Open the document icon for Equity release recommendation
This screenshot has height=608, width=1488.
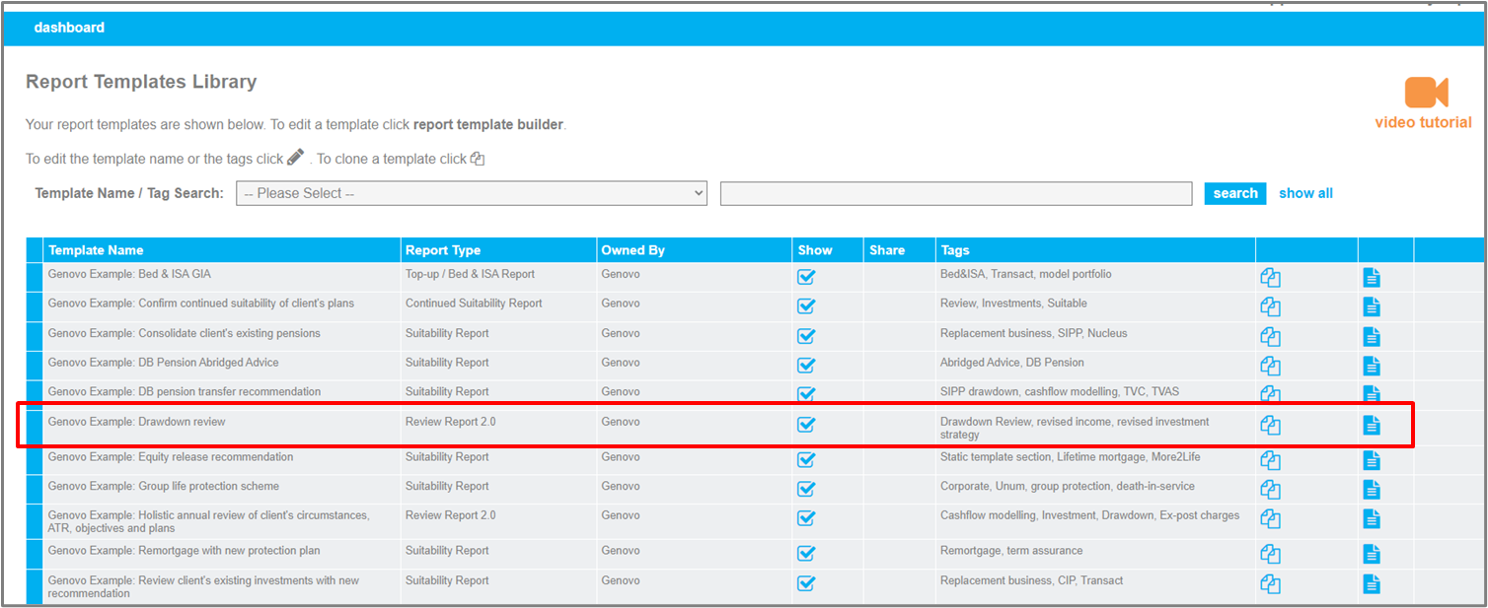coord(1372,459)
